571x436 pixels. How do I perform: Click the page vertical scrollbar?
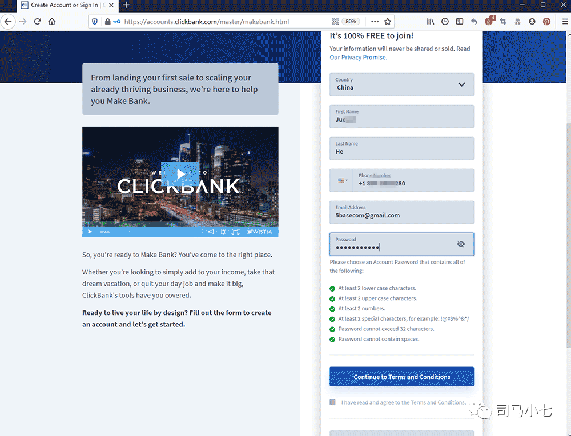569,236
